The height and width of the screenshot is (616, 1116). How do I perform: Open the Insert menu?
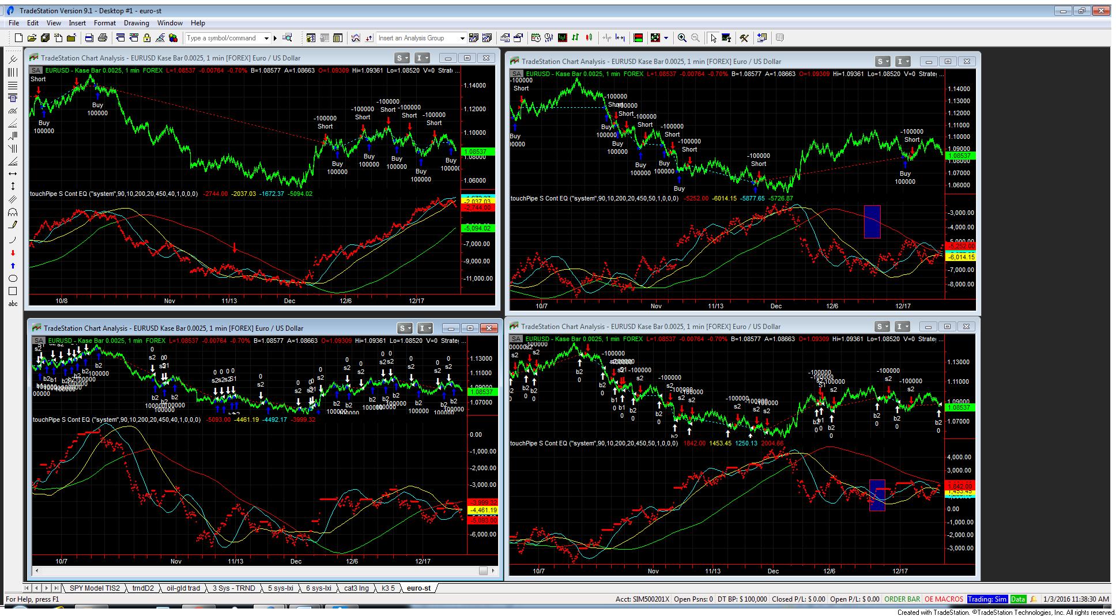[x=77, y=23]
